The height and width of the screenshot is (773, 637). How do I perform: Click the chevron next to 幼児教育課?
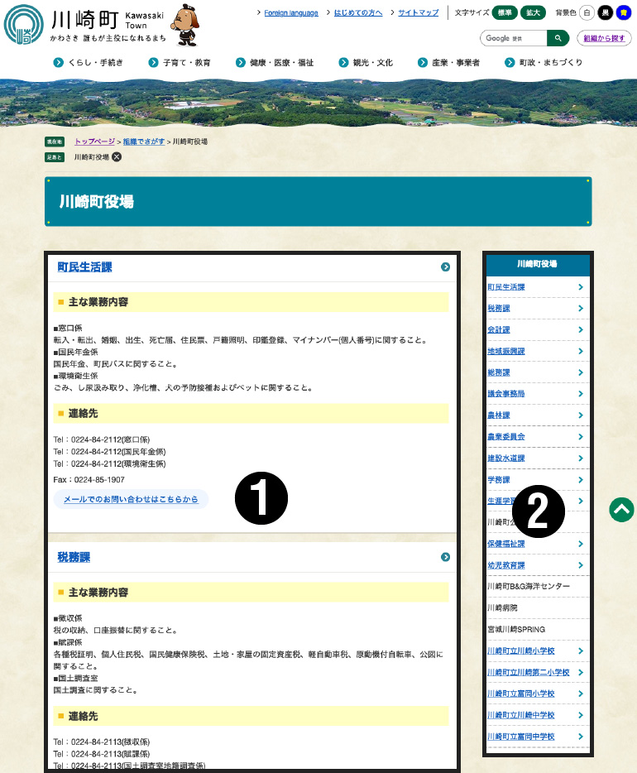tap(581, 565)
